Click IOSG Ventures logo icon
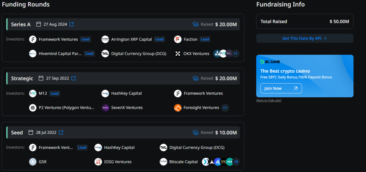Viewport: 366px width, 172px height. (x=98, y=162)
